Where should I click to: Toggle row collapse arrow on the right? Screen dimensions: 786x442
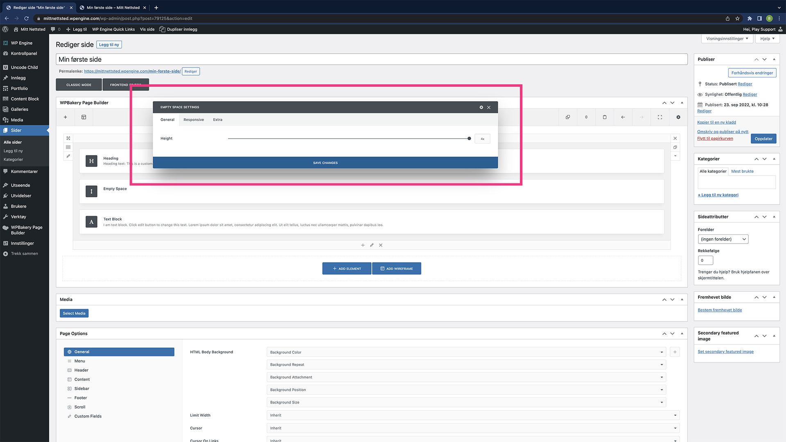pos(675,156)
